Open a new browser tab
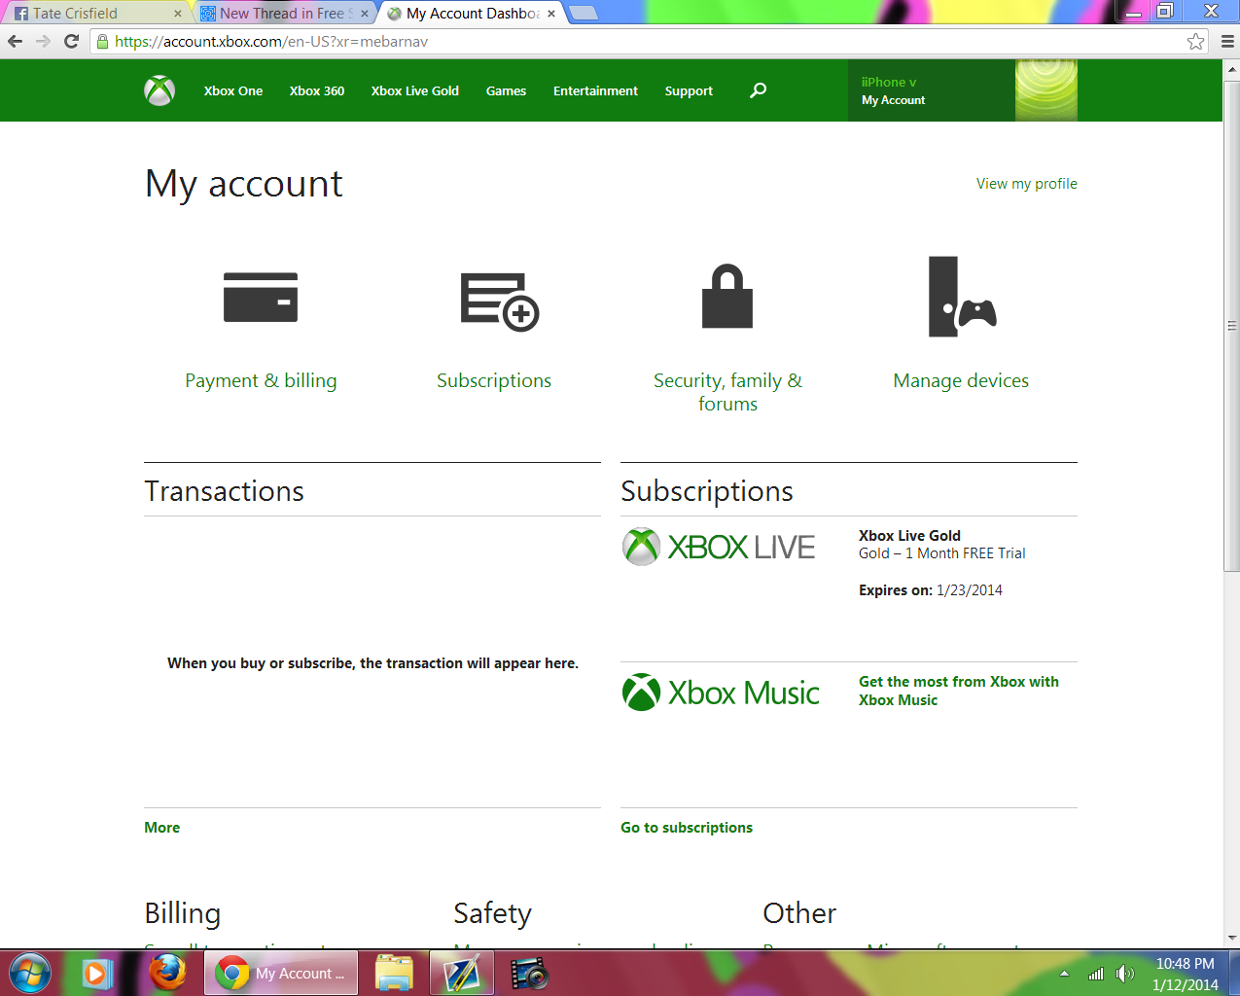This screenshot has width=1240, height=996. tap(583, 13)
